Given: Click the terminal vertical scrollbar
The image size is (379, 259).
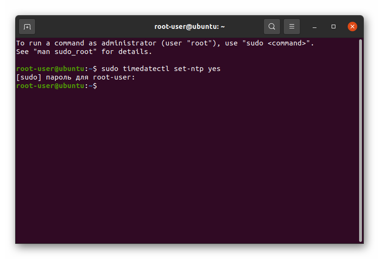Looking at the screenshot, I should click(x=361, y=140).
